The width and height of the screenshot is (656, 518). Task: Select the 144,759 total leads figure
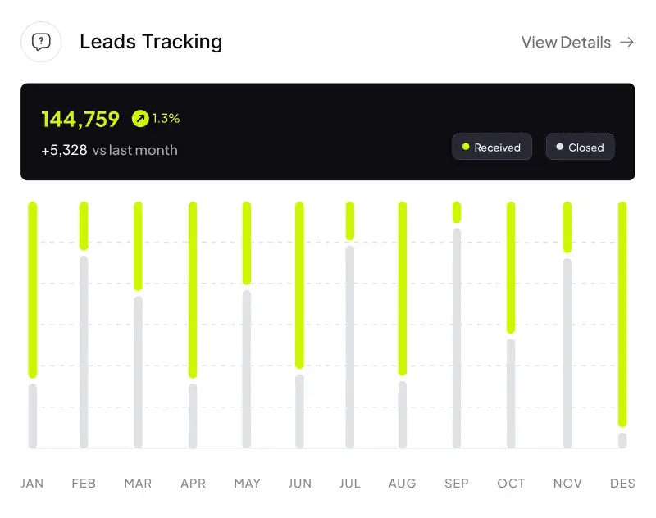coord(80,119)
